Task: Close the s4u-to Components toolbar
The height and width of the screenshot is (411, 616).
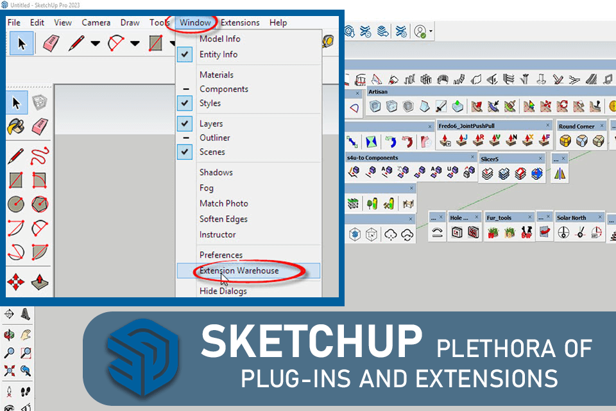Action: pos(472,157)
